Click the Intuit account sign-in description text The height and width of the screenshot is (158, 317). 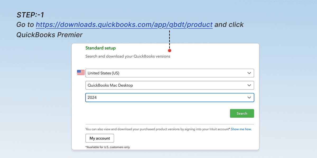(158, 129)
